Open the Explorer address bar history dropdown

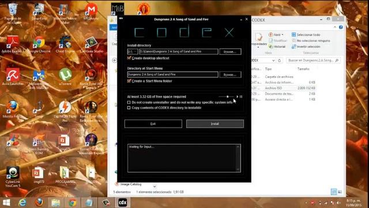(x=273, y=61)
